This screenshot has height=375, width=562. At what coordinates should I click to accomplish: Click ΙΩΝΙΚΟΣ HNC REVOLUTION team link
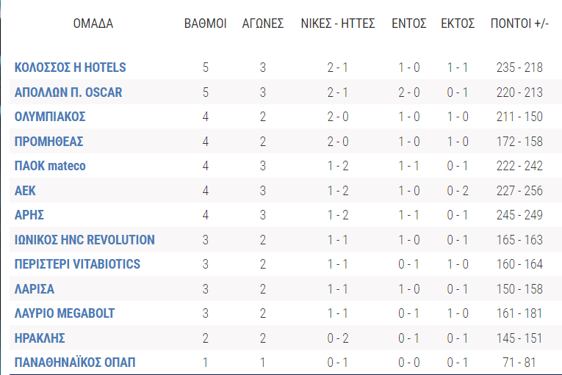coord(84,240)
